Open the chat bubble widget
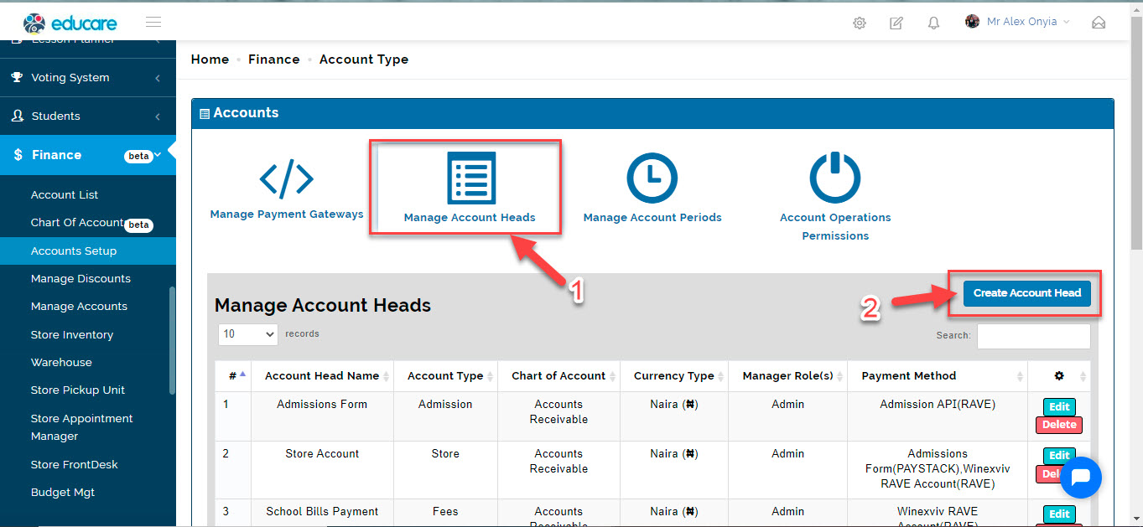This screenshot has width=1143, height=527. pyautogui.click(x=1080, y=478)
